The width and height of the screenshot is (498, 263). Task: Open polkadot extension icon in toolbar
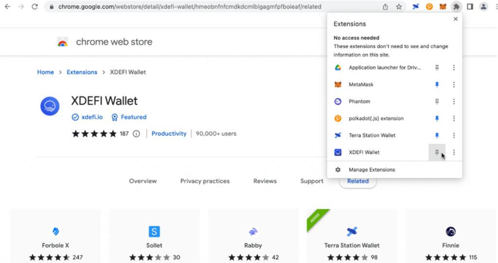429,7
